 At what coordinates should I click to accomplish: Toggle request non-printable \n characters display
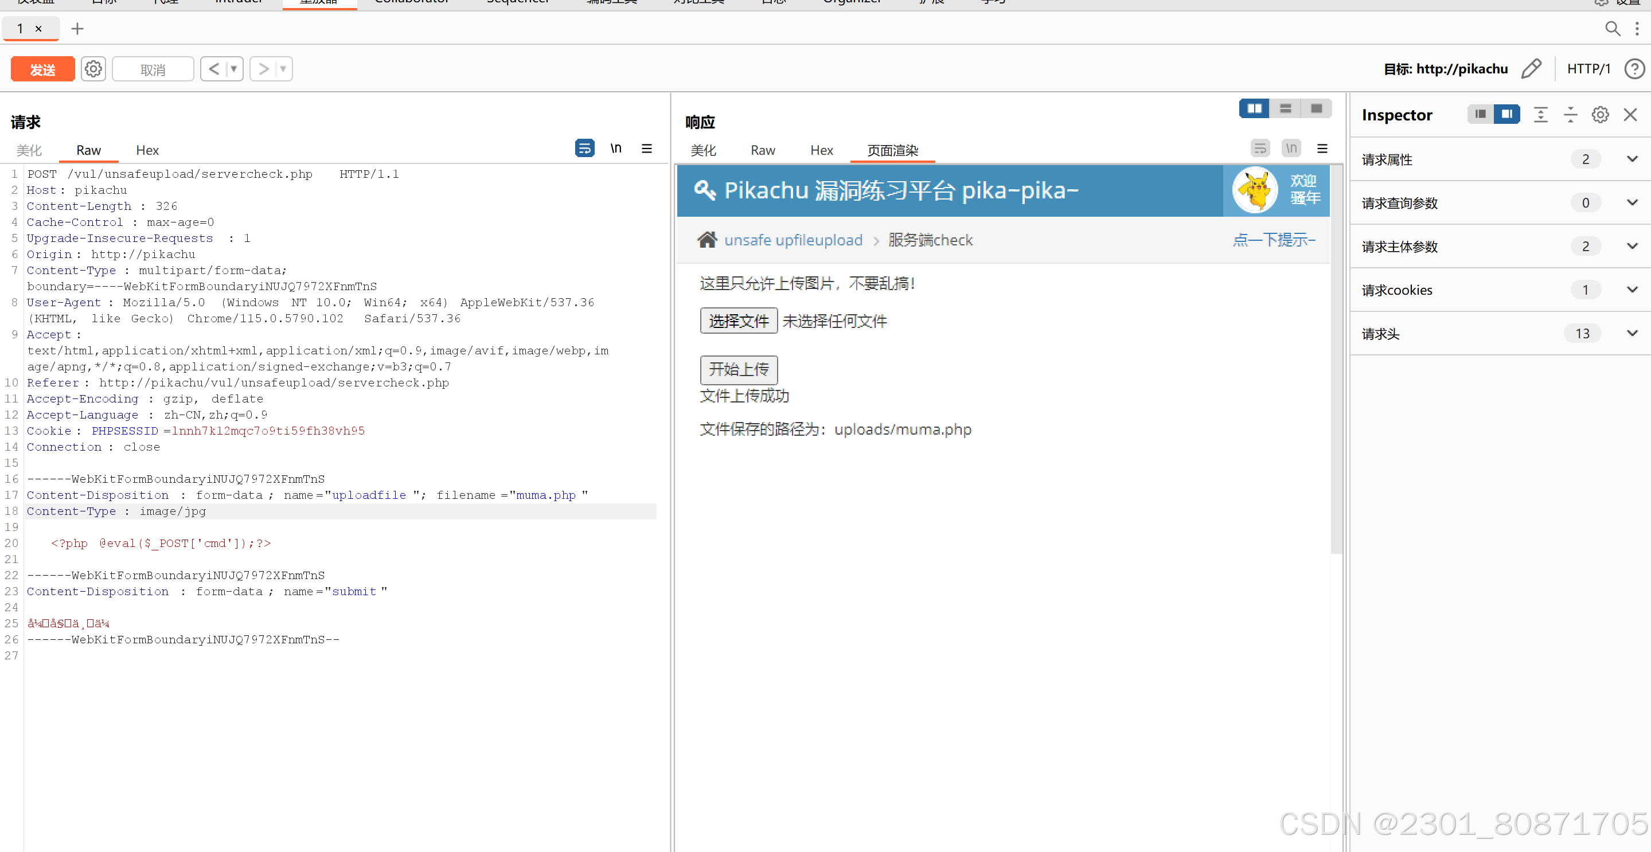click(615, 148)
